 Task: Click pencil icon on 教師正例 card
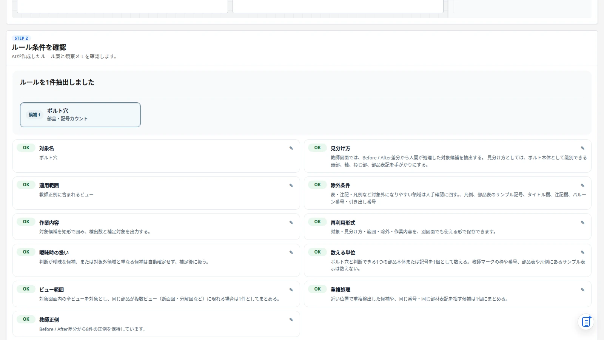(291, 320)
